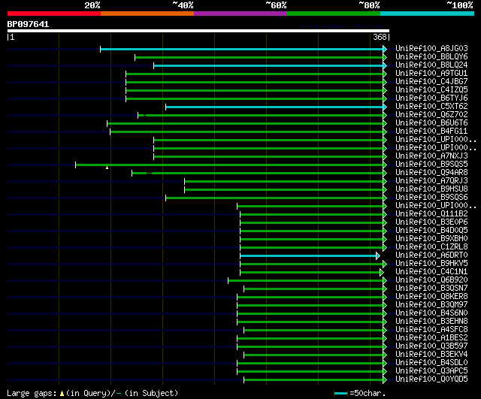Select the UniRef100_B6TYJ6 label
The image size is (481, 399).
(431, 98)
